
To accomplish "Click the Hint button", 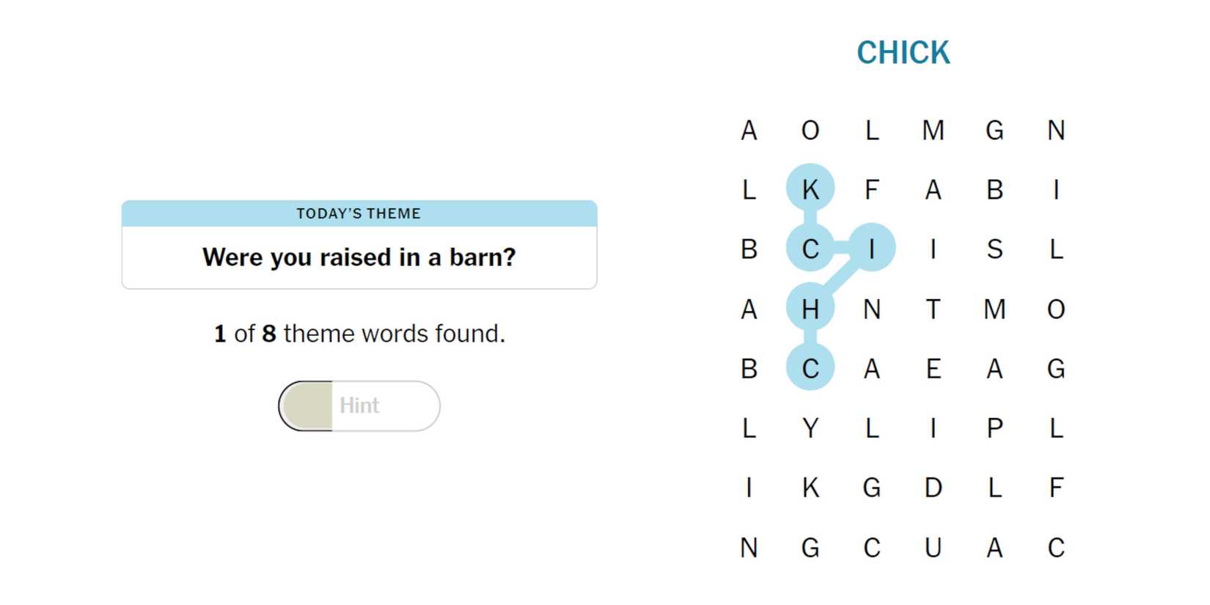I will click(359, 406).
